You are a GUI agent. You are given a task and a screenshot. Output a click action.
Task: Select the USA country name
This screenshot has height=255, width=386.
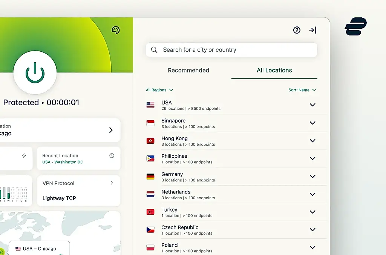166,103
